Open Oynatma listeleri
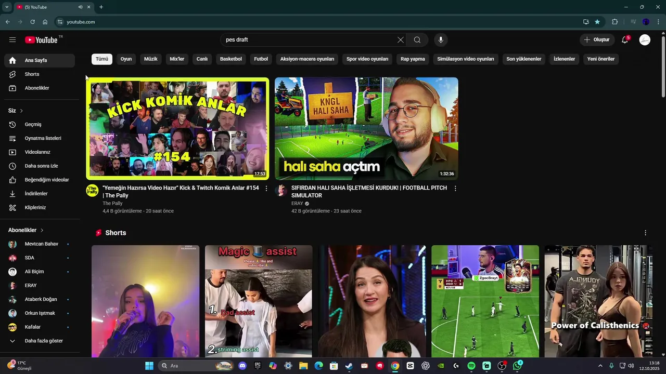666x374 pixels. click(40, 138)
